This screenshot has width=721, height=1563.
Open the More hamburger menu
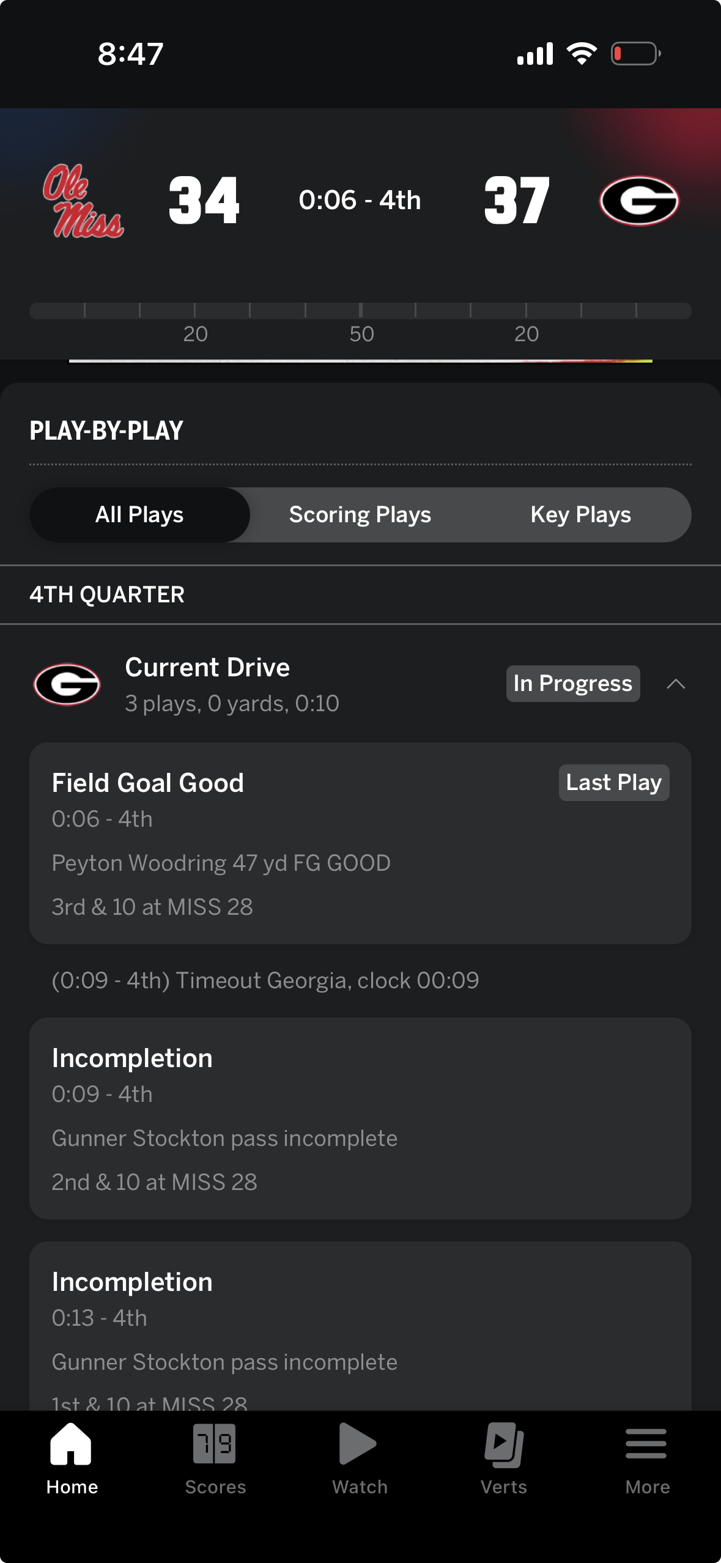click(646, 1444)
